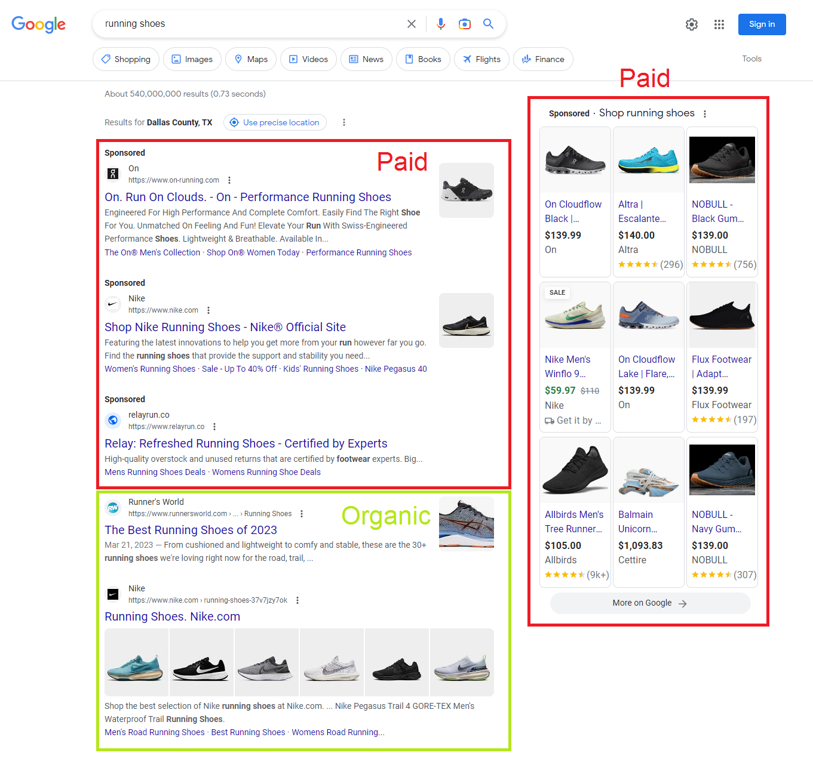Screen dimensions: 813x762
Task: Click the Google logo
Action: click(39, 24)
